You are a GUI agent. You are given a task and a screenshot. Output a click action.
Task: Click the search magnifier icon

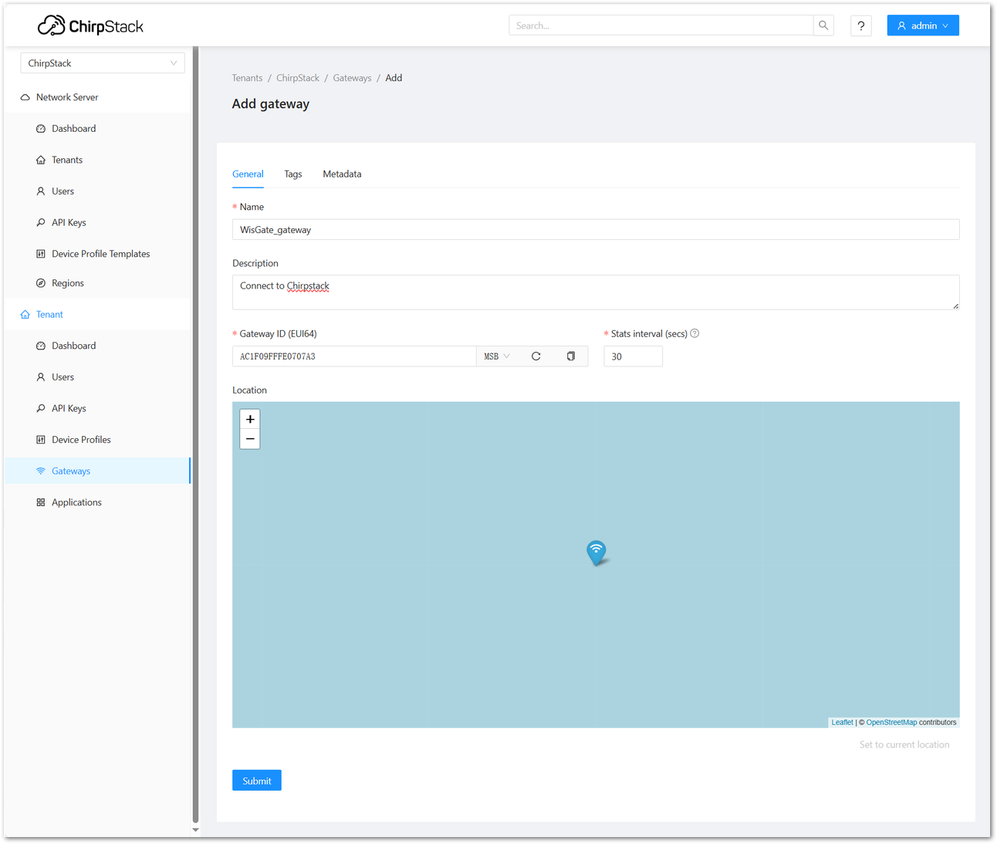[823, 25]
